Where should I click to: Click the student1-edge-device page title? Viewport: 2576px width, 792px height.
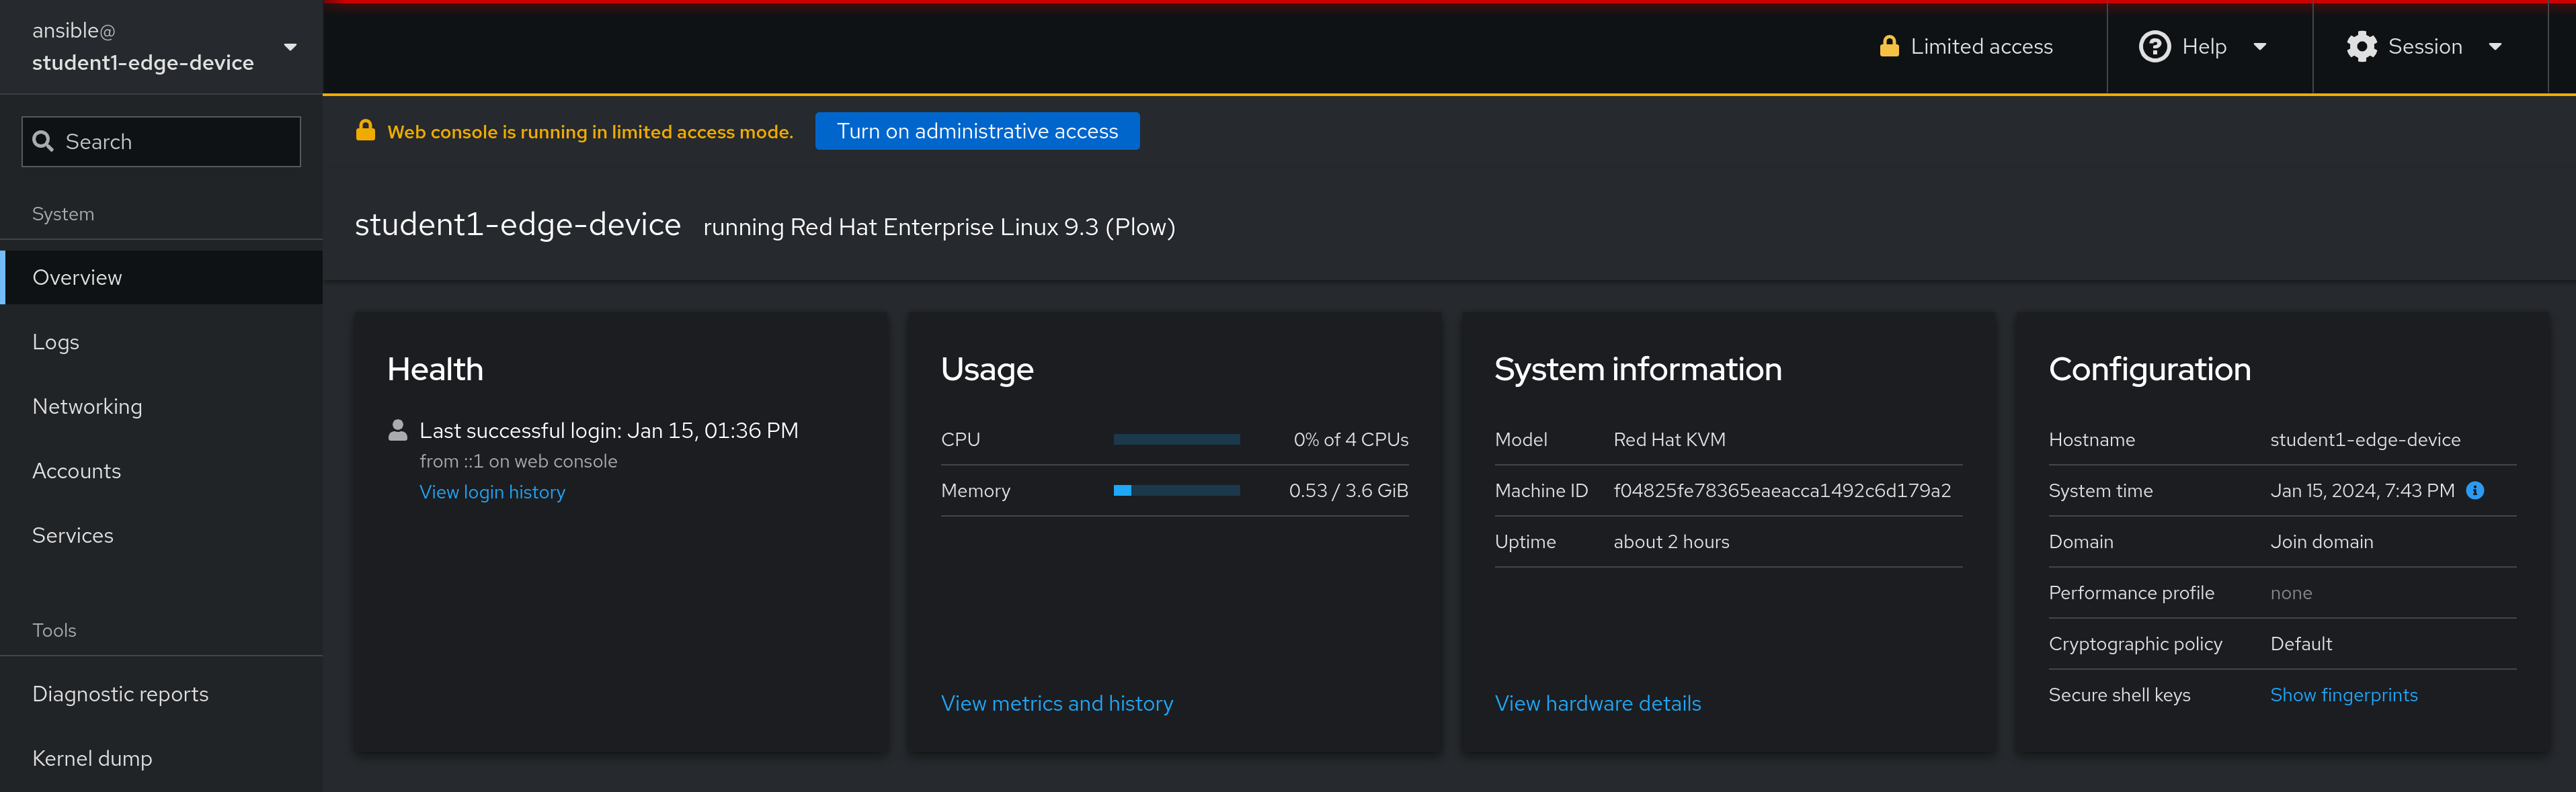pos(517,225)
